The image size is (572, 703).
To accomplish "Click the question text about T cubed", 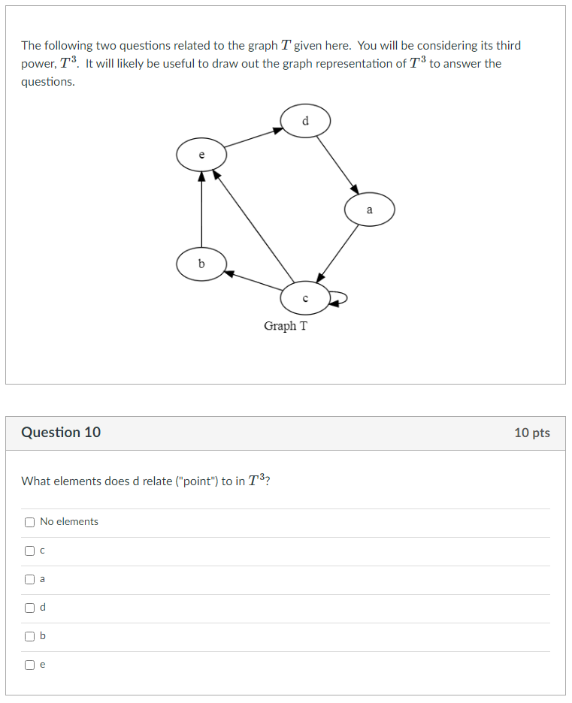I will coord(145,481).
